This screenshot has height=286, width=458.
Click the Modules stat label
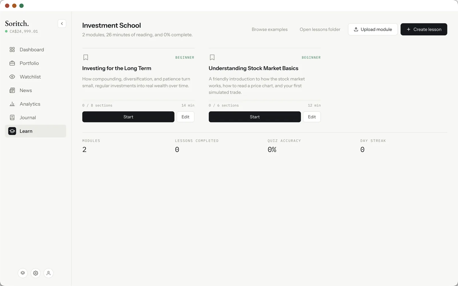click(91, 141)
